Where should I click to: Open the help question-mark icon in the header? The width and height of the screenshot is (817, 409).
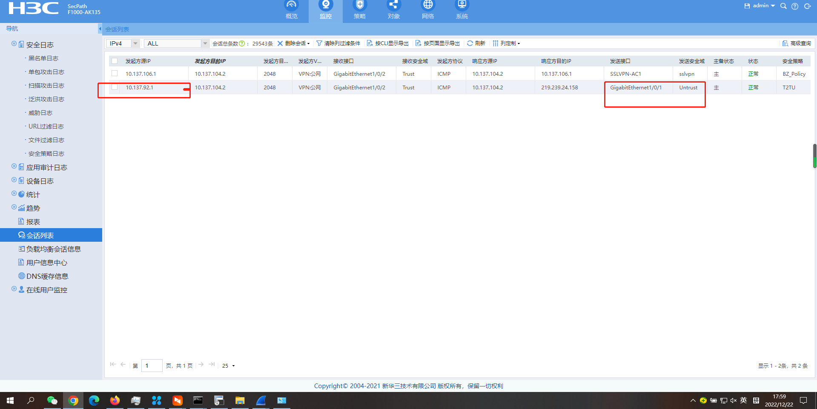pyautogui.click(x=795, y=6)
